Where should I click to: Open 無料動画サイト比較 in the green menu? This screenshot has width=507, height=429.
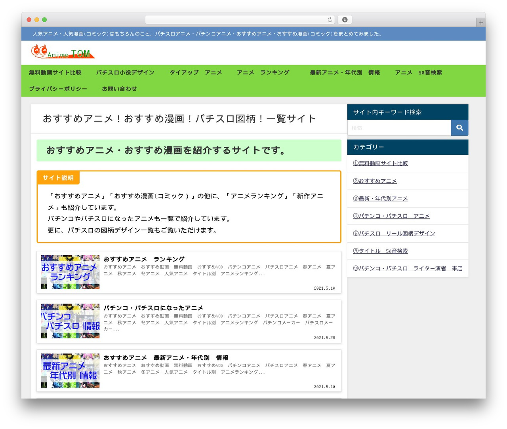click(x=55, y=72)
